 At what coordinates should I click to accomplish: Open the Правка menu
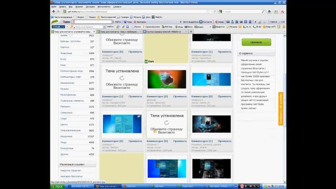[x=62, y=7]
